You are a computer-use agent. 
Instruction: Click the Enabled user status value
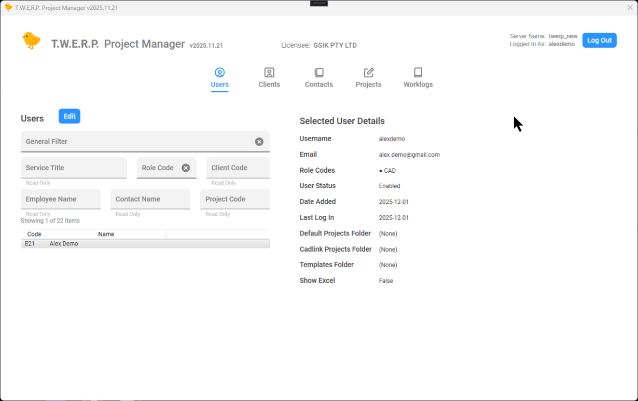[x=390, y=186]
